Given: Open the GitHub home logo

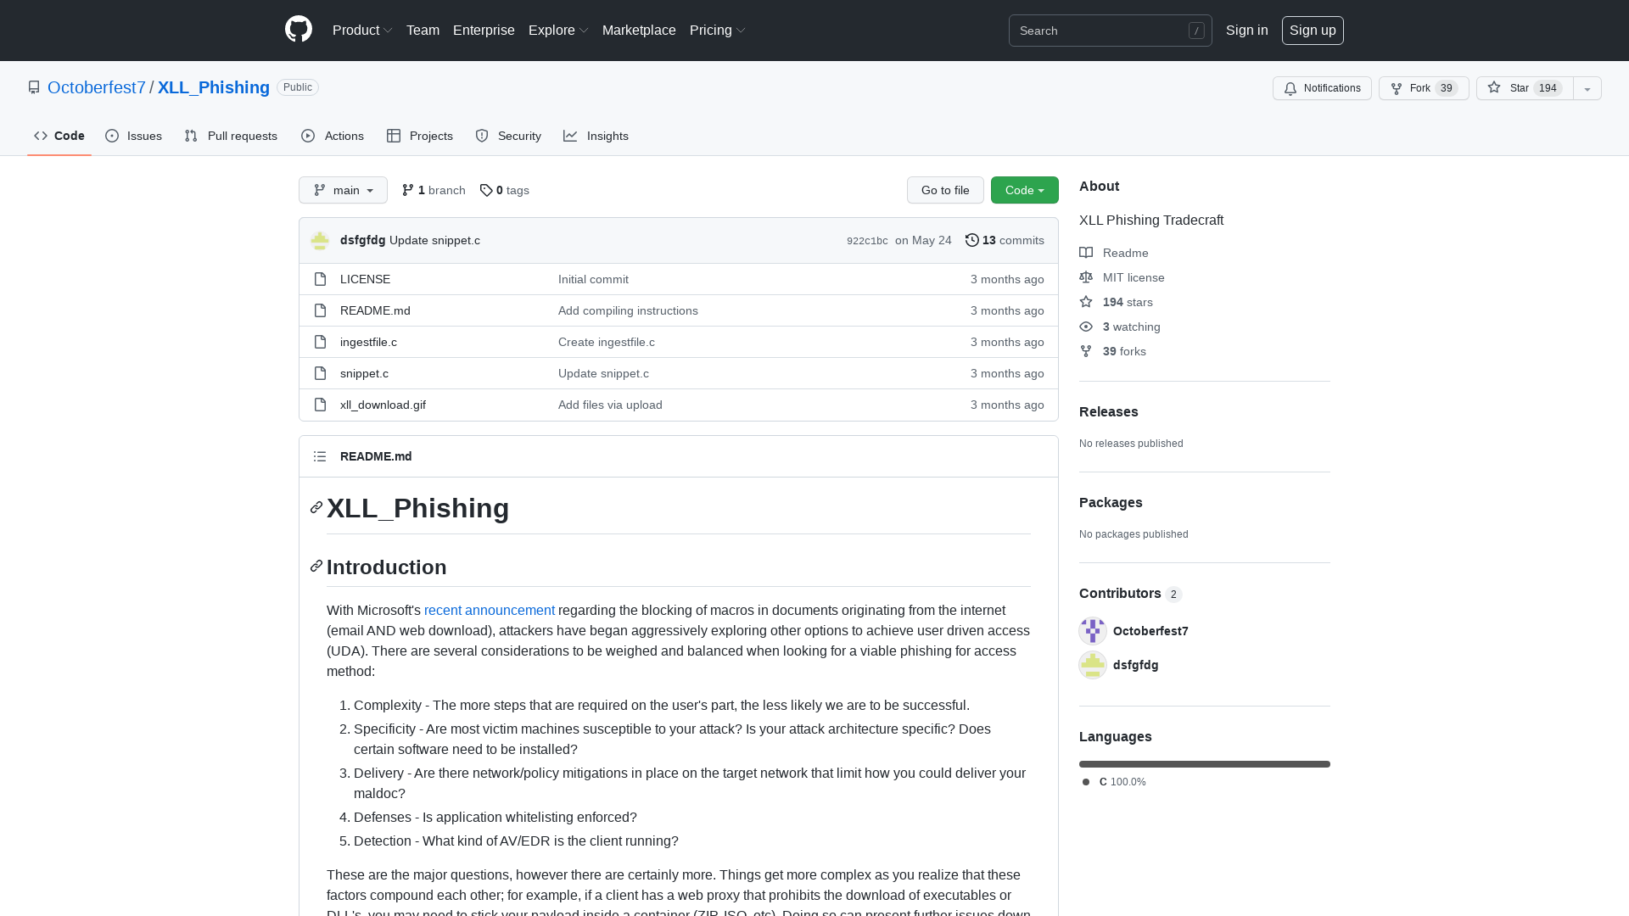Looking at the screenshot, I should point(299,30).
